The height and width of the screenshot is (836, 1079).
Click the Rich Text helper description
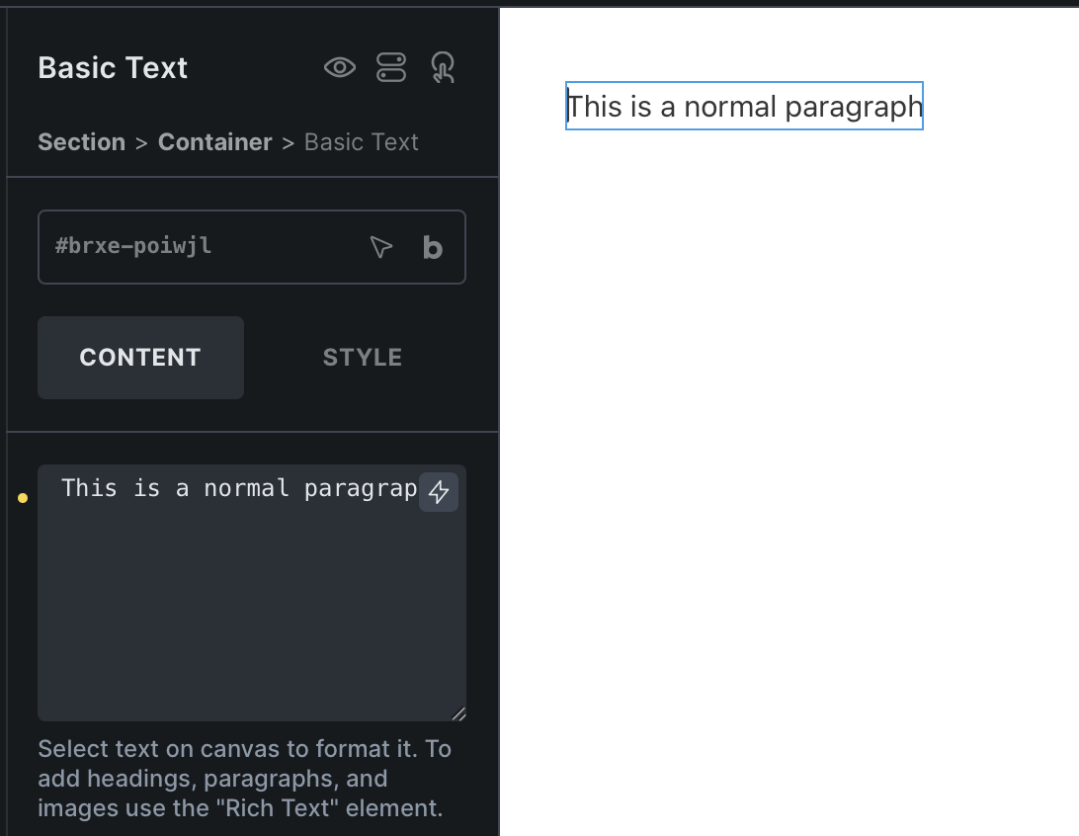tap(245, 779)
